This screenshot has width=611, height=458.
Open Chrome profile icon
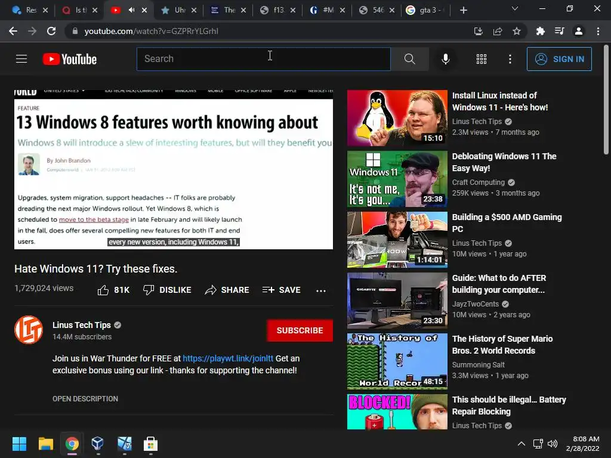tap(579, 31)
